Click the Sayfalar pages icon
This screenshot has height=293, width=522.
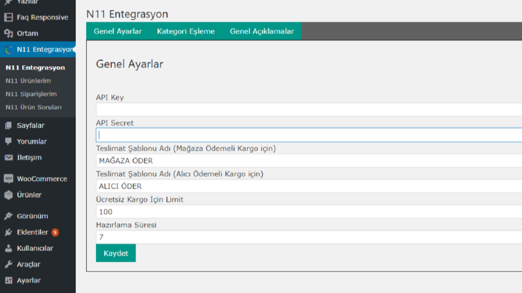pyautogui.click(x=9, y=125)
